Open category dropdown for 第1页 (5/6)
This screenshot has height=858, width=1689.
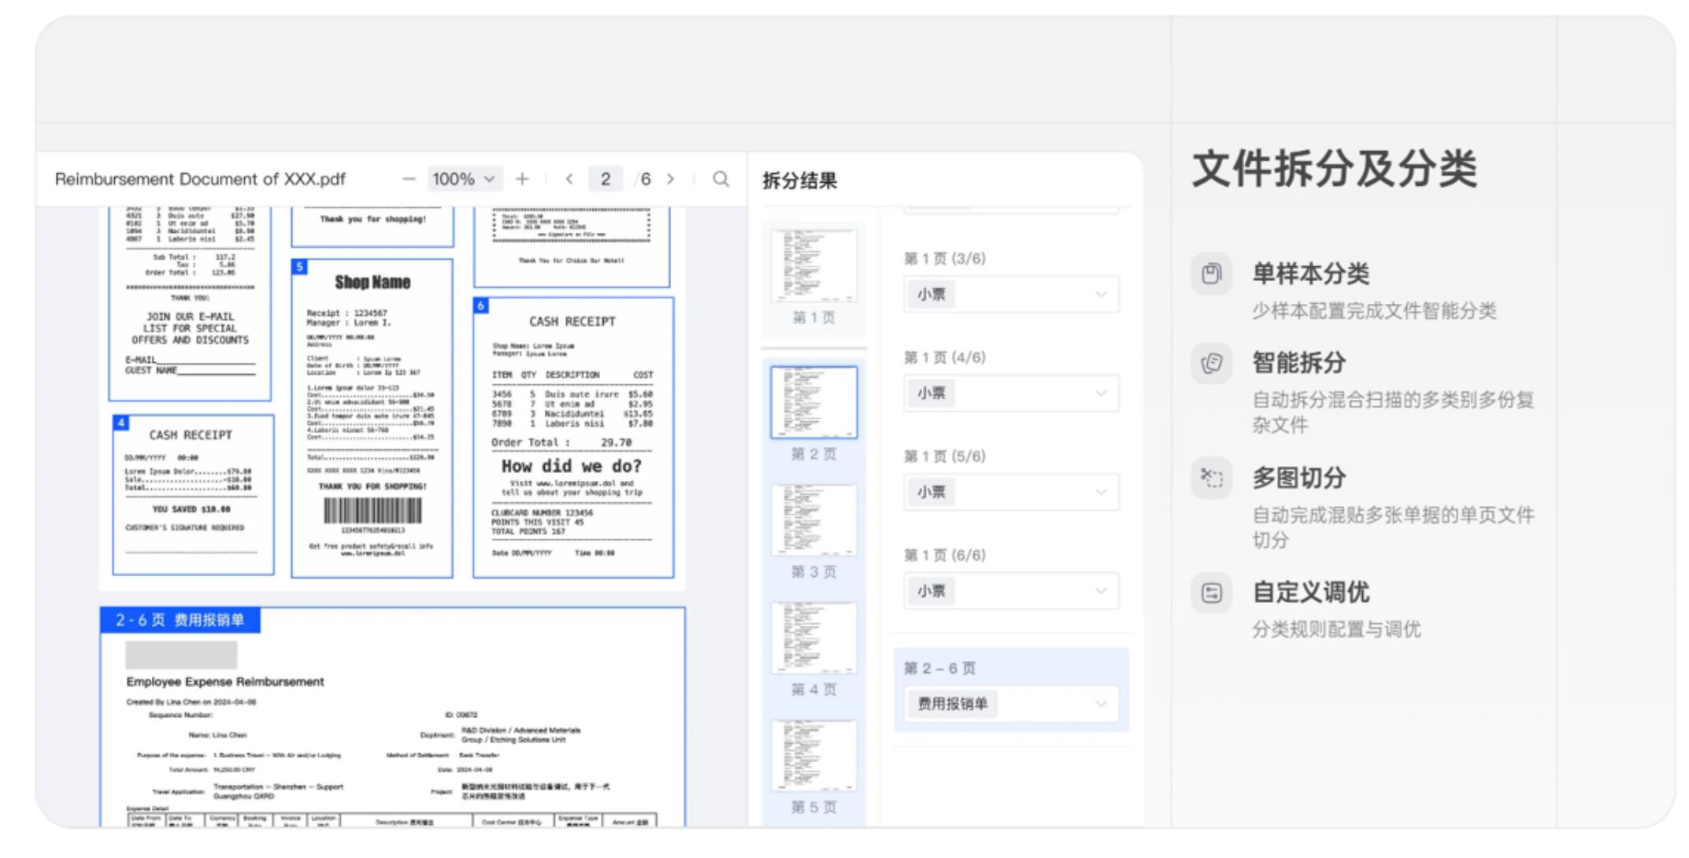(1011, 492)
